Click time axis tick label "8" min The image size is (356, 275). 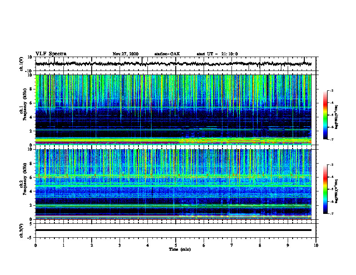click(260, 245)
